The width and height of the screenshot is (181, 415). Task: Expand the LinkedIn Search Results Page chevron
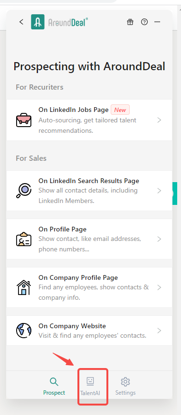159,191
